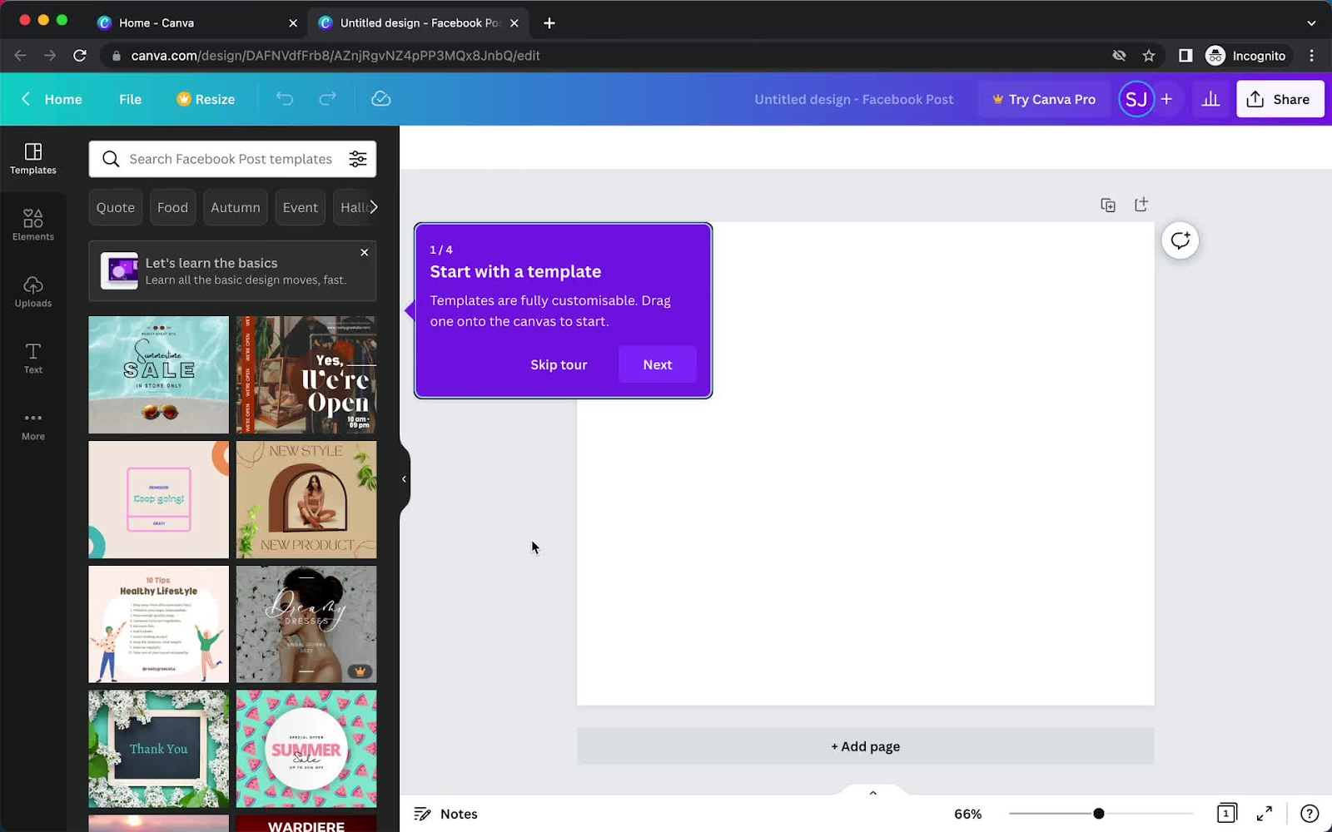
Task: Enter fullscreen presentation mode
Action: (1265, 814)
